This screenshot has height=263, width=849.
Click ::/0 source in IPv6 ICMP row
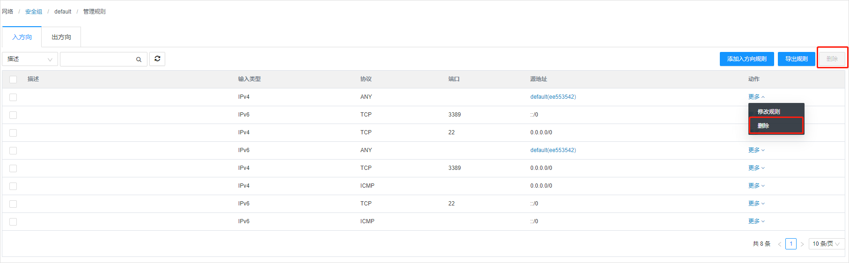[x=534, y=221]
